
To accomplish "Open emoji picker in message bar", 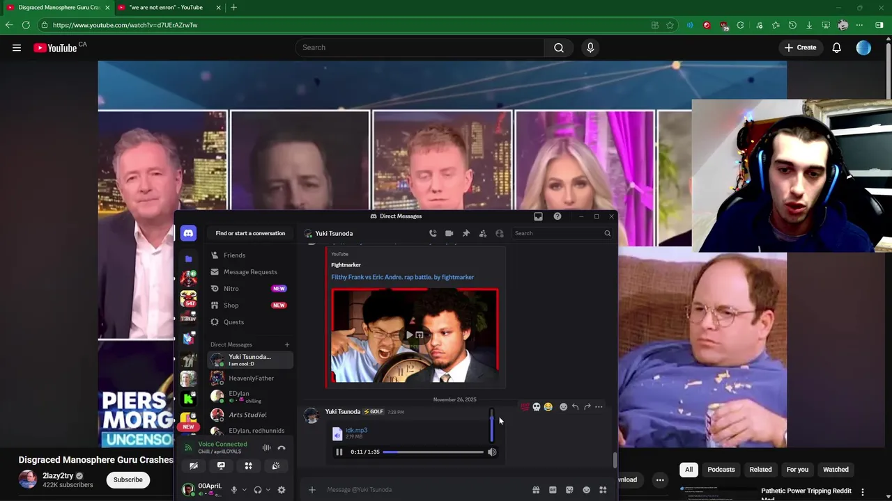I will 586,490.
